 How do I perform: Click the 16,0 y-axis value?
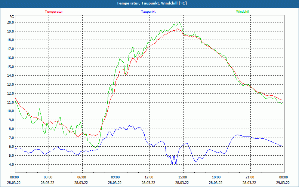[11, 58]
